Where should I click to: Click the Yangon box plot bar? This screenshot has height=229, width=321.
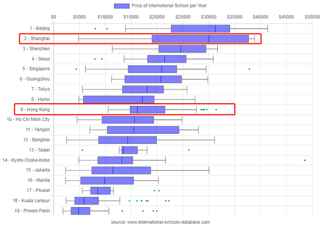[x=143, y=129]
